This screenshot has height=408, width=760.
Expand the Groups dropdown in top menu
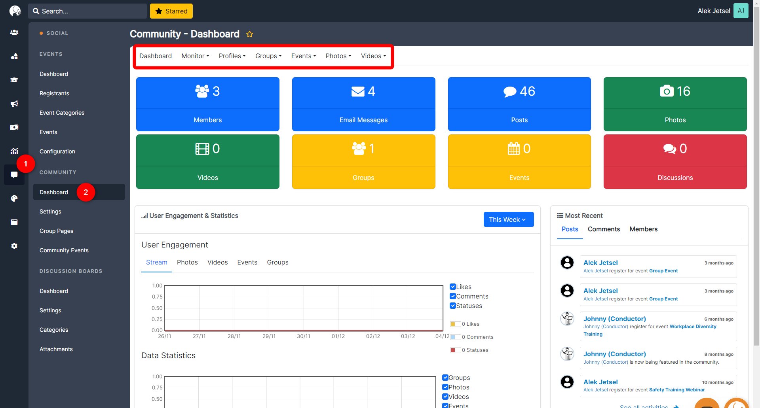[268, 56]
